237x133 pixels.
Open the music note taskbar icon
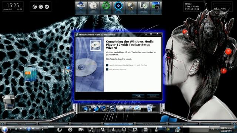(x=91, y=130)
